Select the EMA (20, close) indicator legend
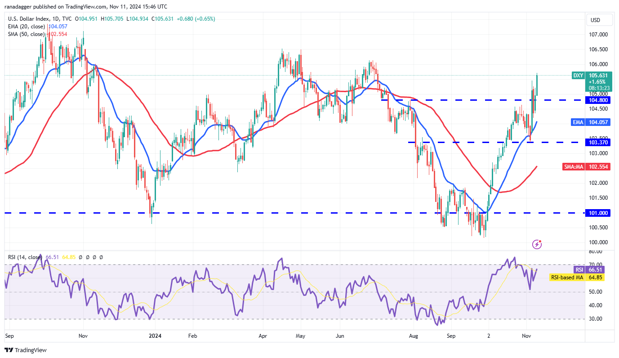The width and height of the screenshot is (619, 358). (27, 27)
